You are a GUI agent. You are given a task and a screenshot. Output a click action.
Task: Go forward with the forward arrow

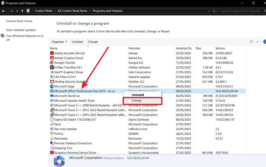[x=11, y=11]
